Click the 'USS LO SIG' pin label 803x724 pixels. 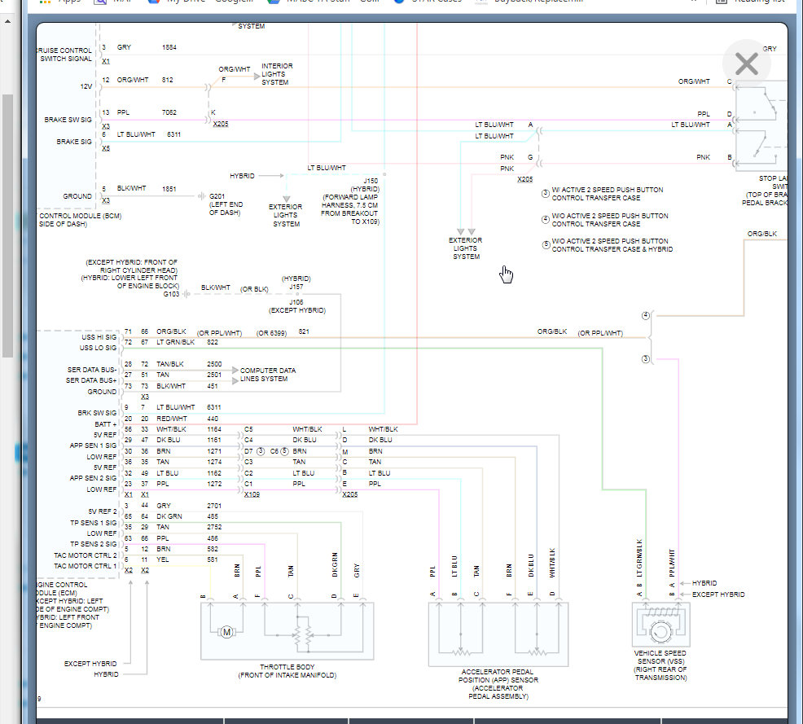tap(98, 348)
